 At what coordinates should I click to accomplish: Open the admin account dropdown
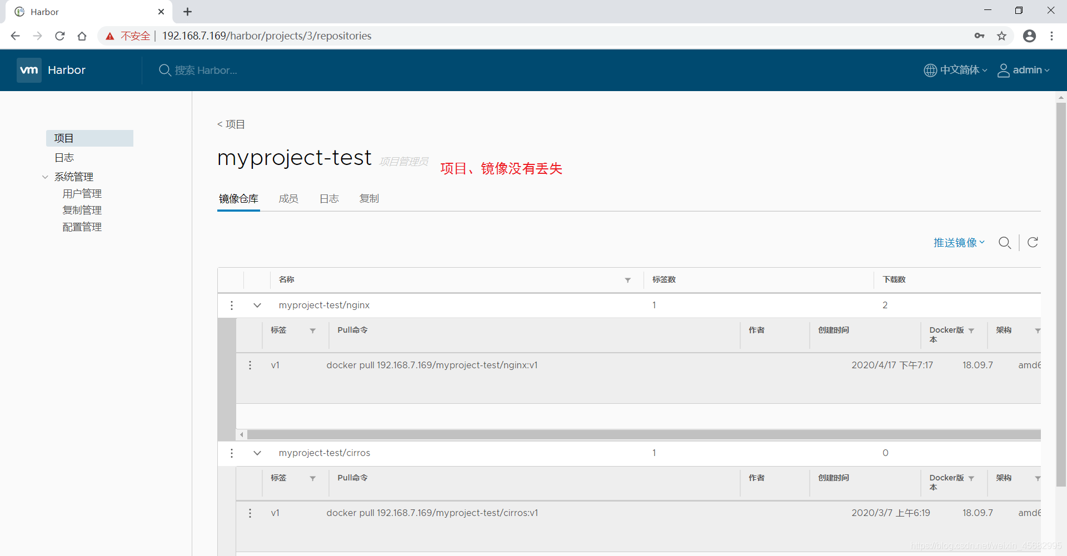tap(1031, 70)
